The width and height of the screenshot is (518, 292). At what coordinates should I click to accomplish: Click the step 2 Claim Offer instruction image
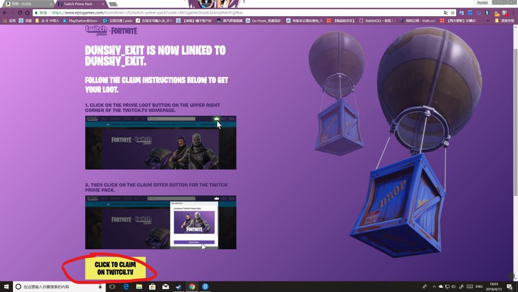pos(161,222)
